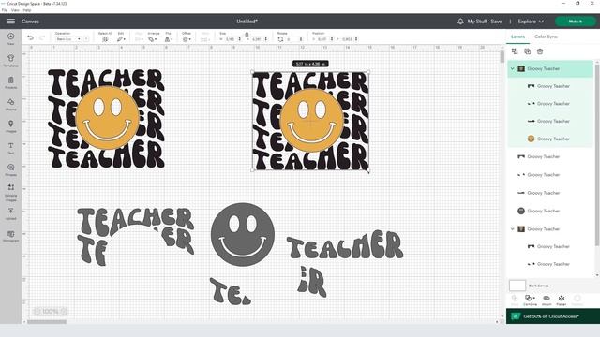
Task: Toggle the size aspect ratio lock
Action: pyautogui.click(x=247, y=34)
